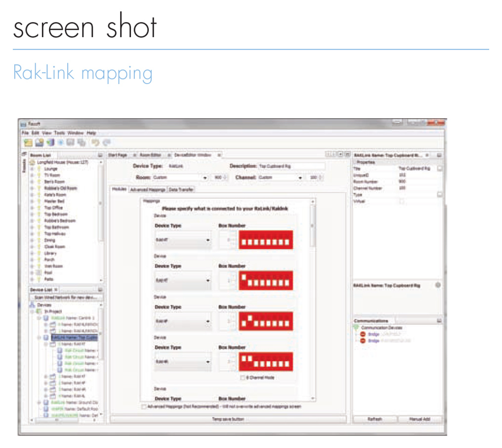This screenshot has height=448, width=502.
Task: Select the Library room in Room List
Action: pyautogui.click(x=50, y=253)
